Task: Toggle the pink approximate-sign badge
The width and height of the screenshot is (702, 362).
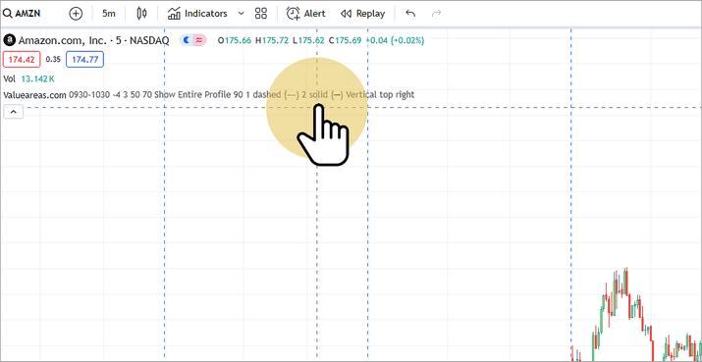Action: (x=200, y=40)
